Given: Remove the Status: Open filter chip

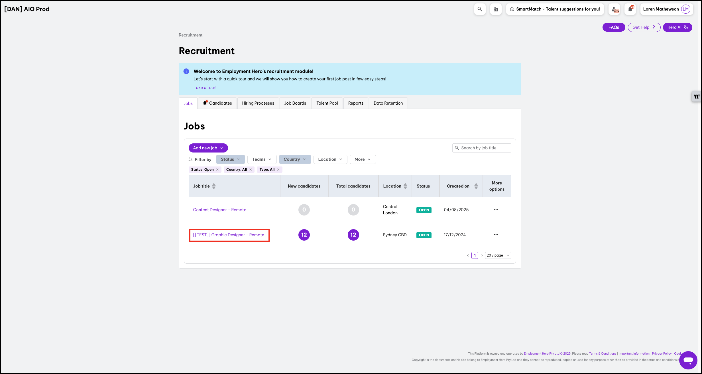Looking at the screenshot, I should coord(217,170).
